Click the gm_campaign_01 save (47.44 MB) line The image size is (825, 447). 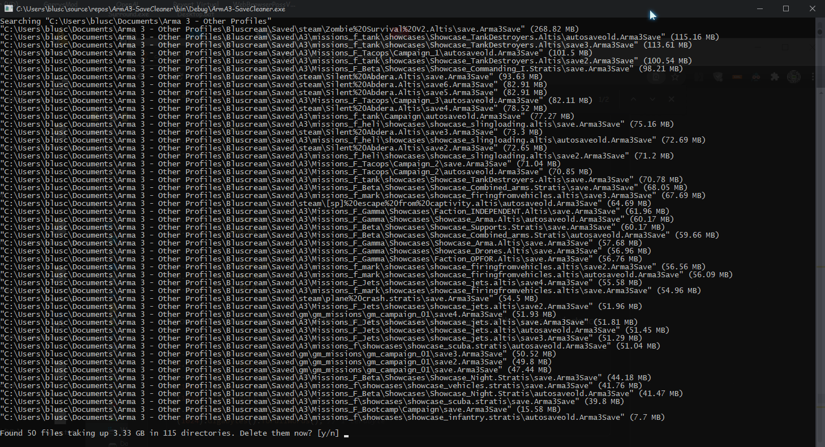click(x=276, y=369)
